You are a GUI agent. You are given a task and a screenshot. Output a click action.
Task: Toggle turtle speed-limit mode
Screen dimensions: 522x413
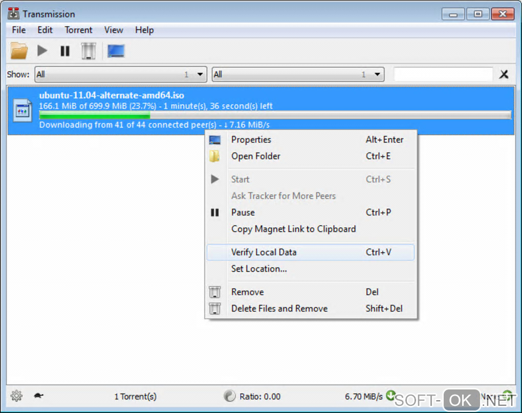(38, 396)
